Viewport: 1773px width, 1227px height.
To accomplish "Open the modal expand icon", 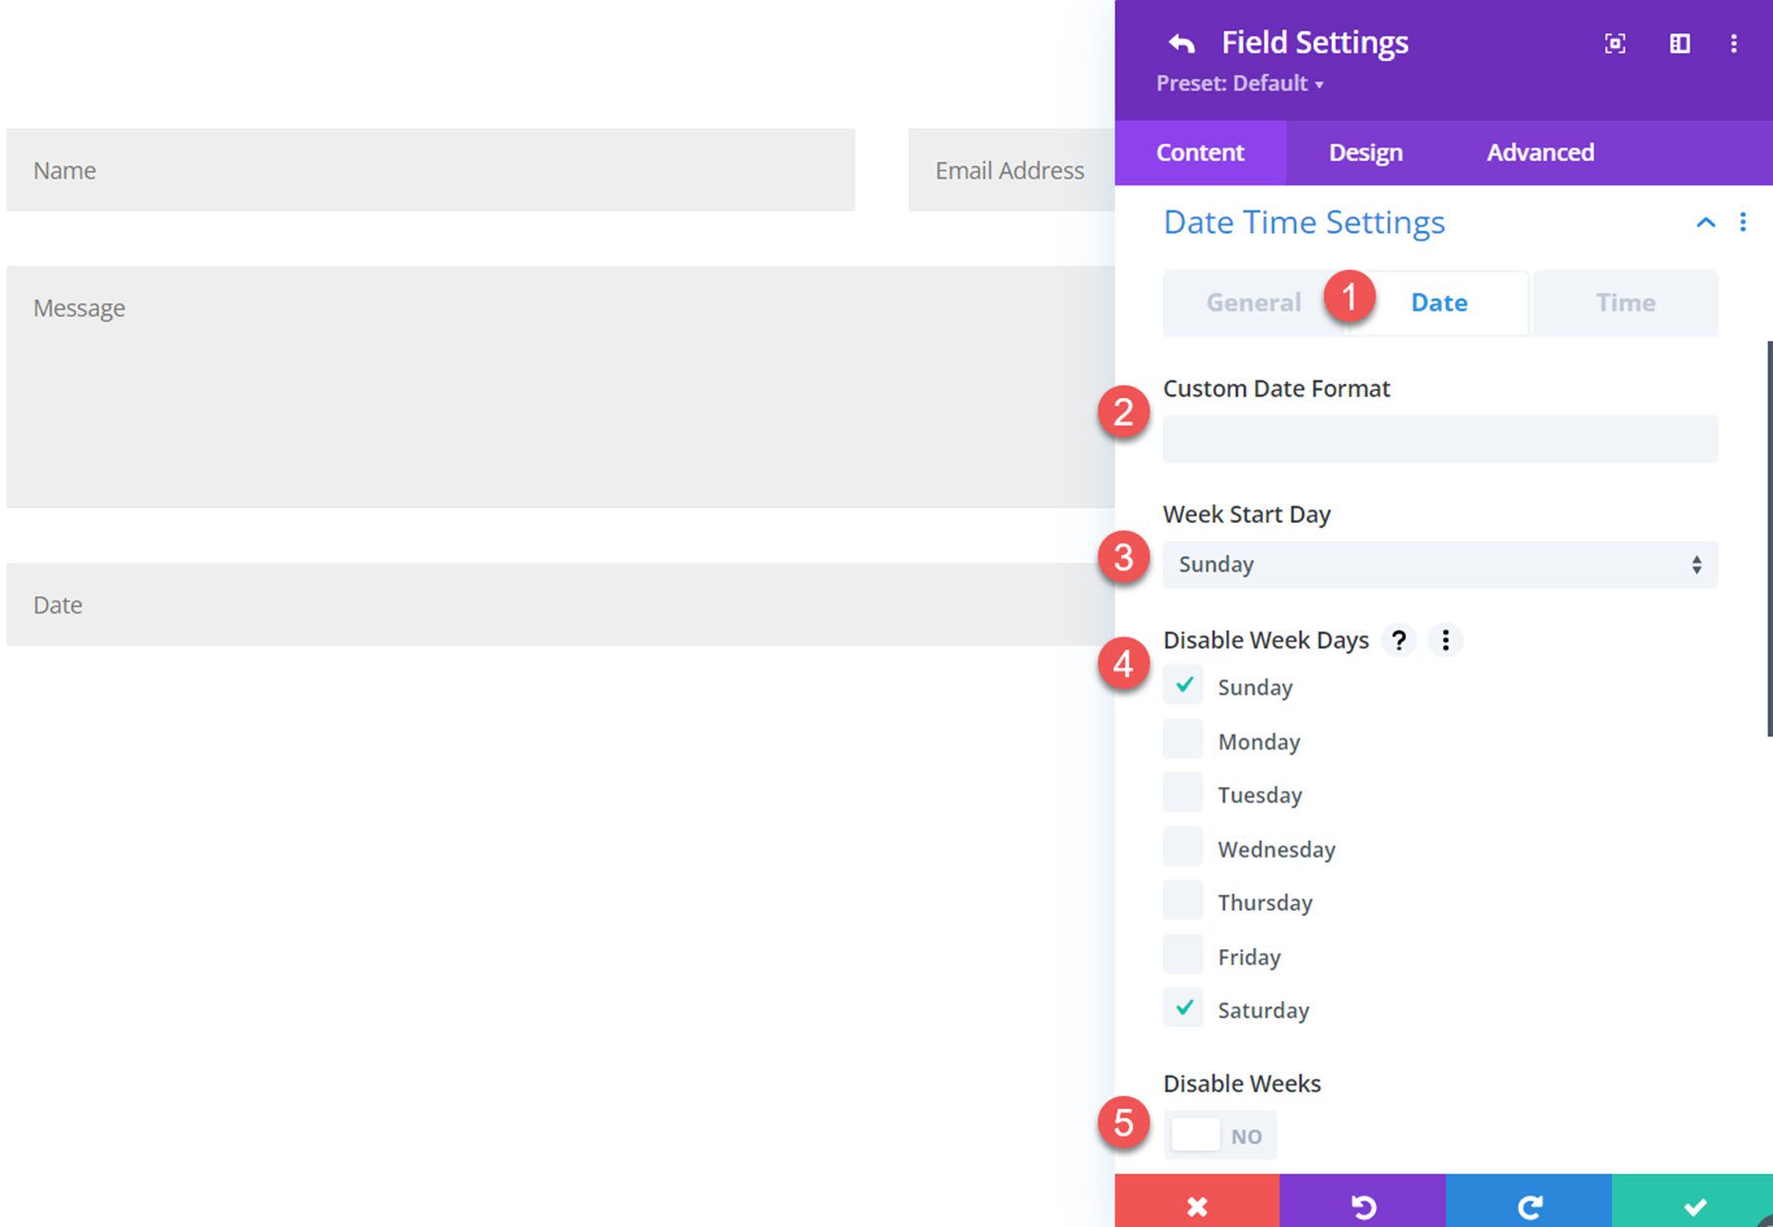I will pos(1615,43).
